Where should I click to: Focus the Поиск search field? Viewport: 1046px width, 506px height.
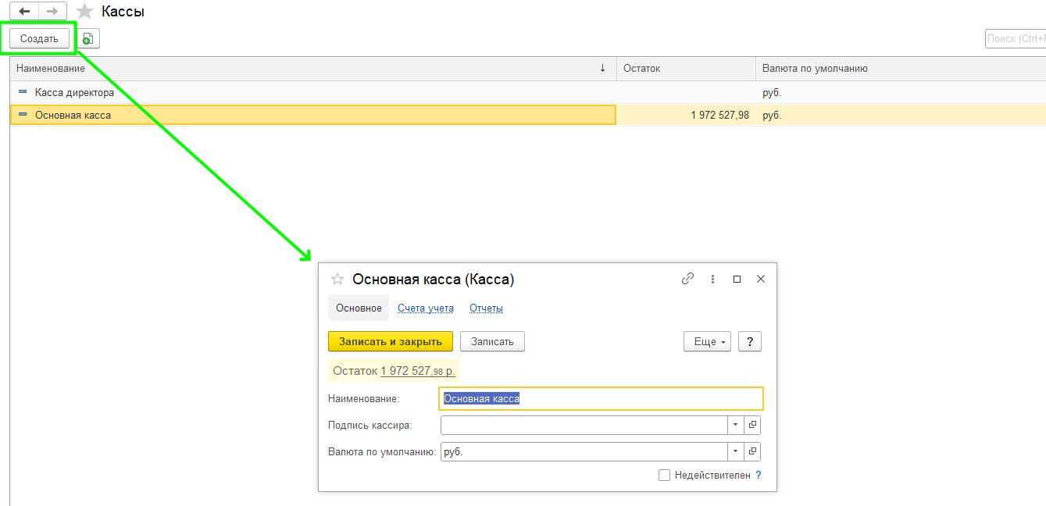(1016, 38)
